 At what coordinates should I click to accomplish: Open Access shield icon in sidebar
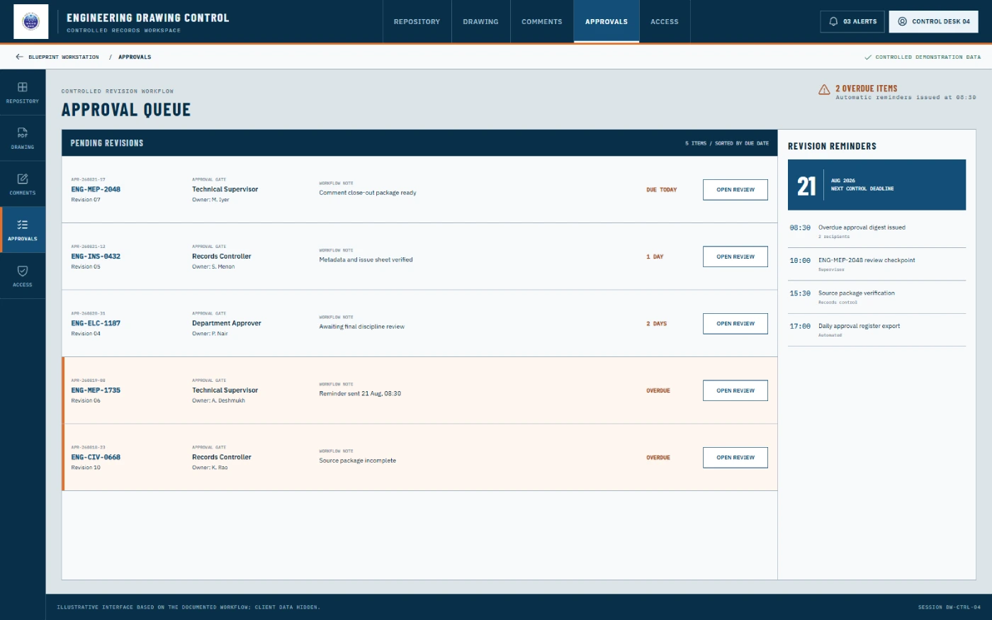pyautogui.click(x=23, y=271)
